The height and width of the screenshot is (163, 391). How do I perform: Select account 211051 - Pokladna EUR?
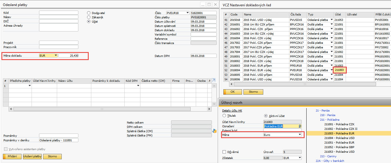coord(339,142)
